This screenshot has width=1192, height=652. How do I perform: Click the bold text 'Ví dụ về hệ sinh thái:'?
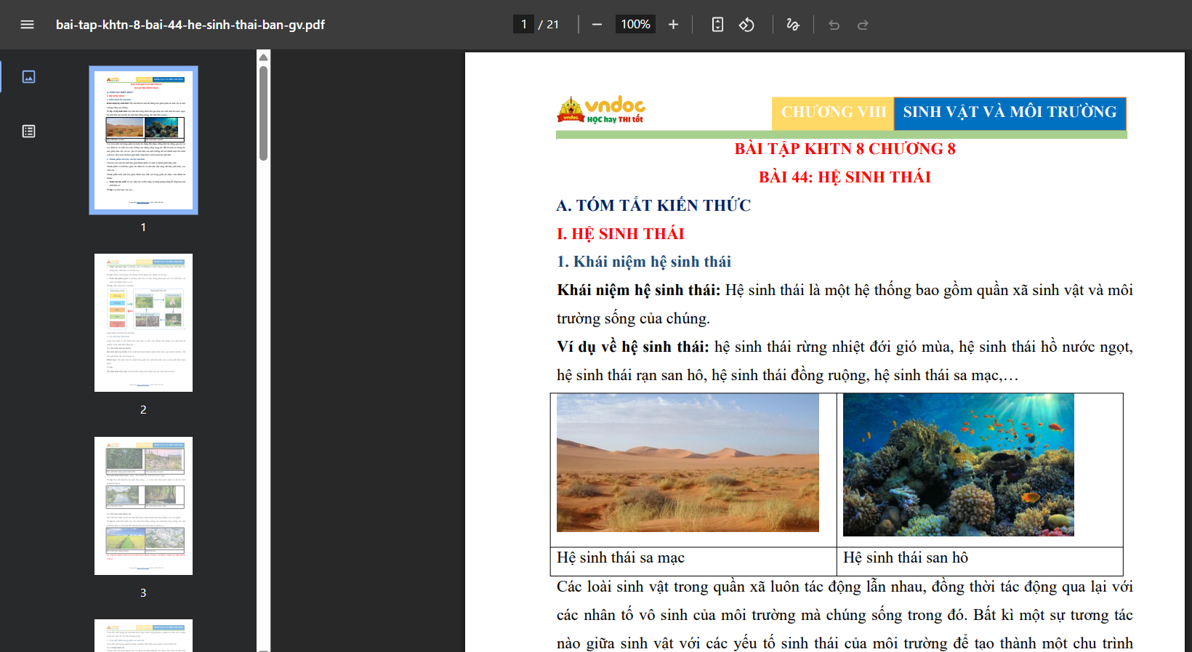tap(633, 347)
